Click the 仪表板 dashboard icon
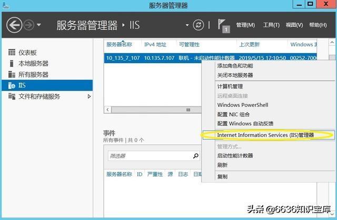Image resolution: width=337 pixels, height=220 pixels. (12, 52)
